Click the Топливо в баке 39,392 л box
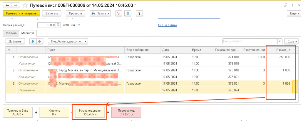 point(18,113)
